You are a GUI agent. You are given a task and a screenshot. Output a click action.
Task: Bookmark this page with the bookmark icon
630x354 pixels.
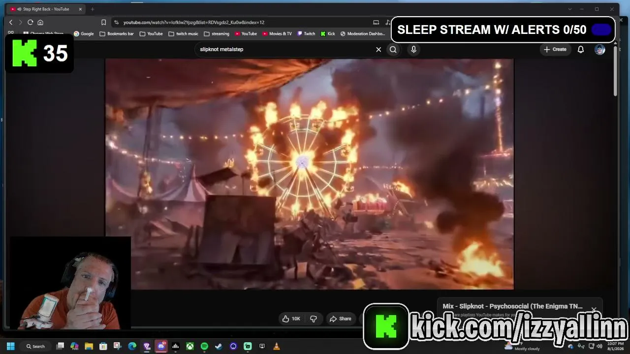tap(103, 22)
